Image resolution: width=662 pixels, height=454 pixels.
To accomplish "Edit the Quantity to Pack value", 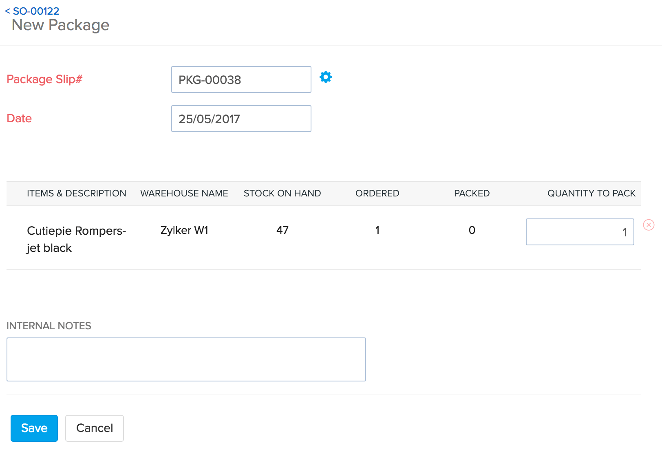I will pyautogui.click(x=580, y=232).
